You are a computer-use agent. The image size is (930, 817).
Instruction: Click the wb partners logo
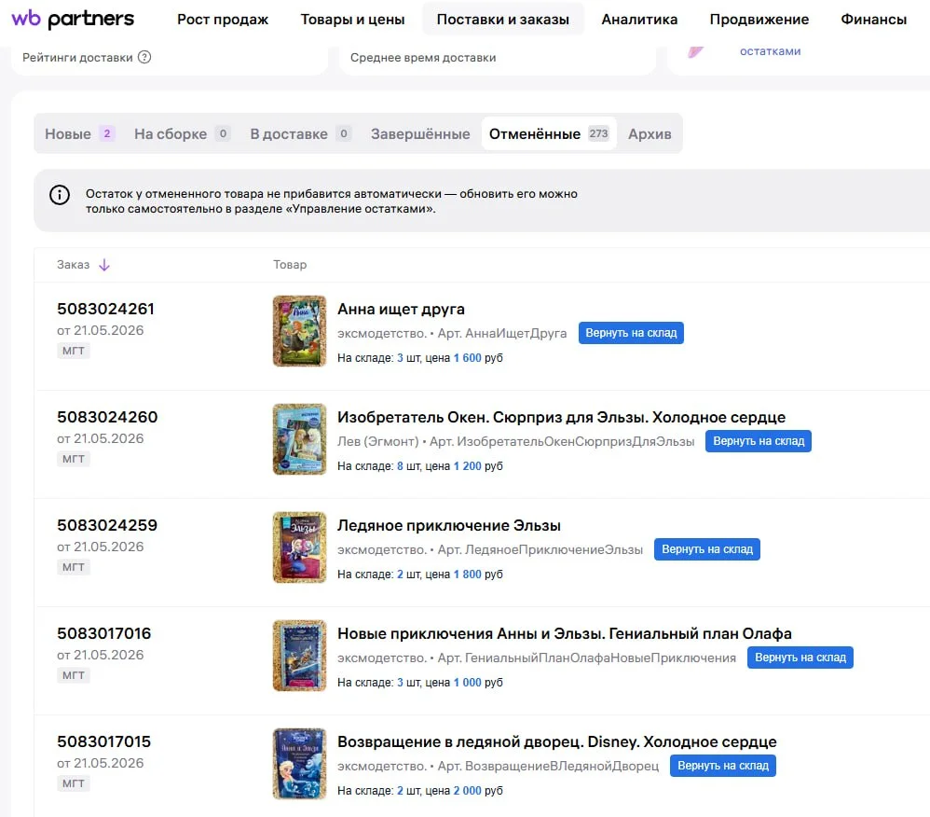coord(73,19)
